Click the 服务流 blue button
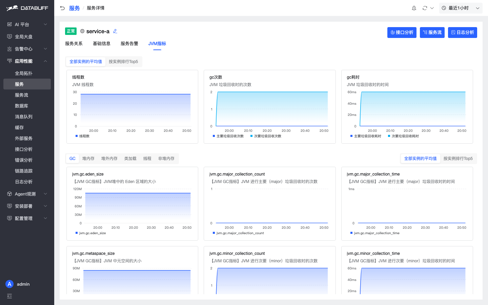The width and height of the screenshot is (488, 305). 432,33
